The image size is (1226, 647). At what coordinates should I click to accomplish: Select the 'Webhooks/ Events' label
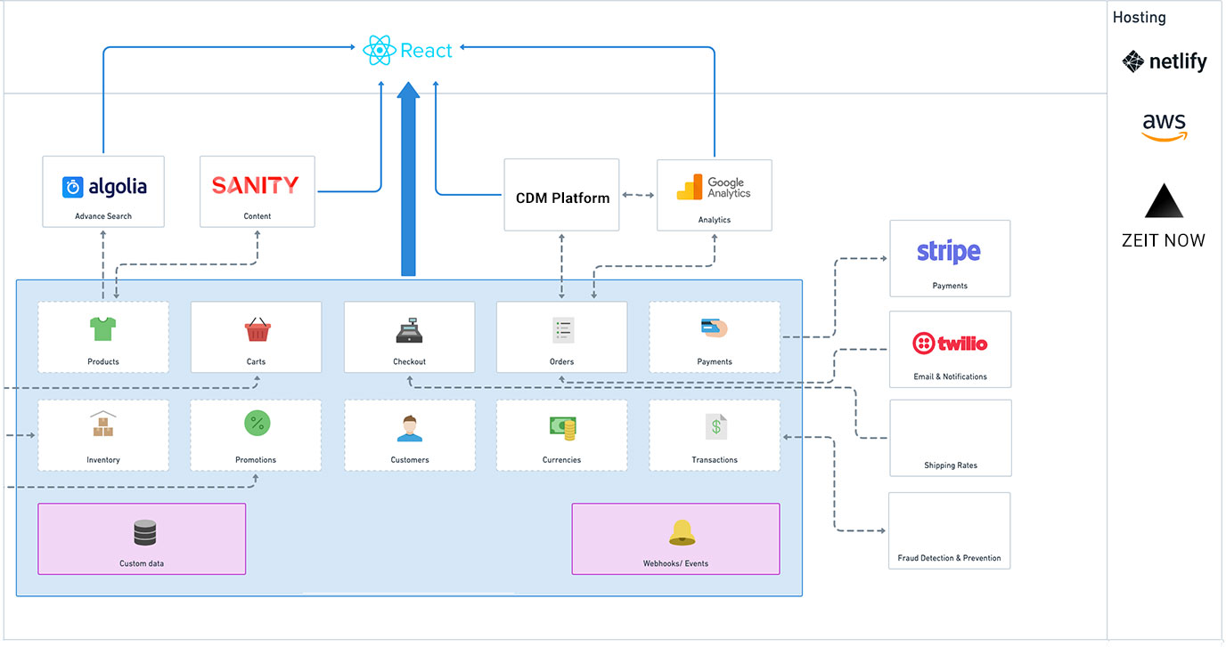(x=676, y=563)
